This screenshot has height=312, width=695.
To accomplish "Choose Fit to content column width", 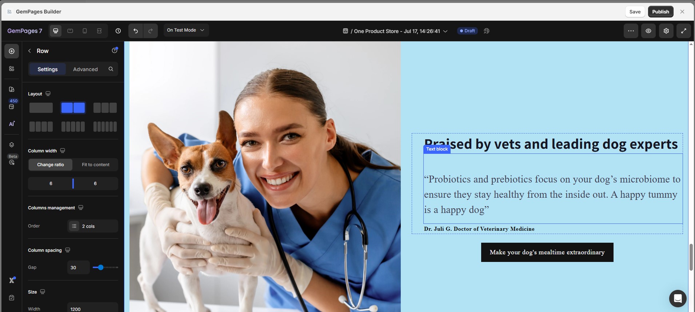I will click(x=96, y=164).
